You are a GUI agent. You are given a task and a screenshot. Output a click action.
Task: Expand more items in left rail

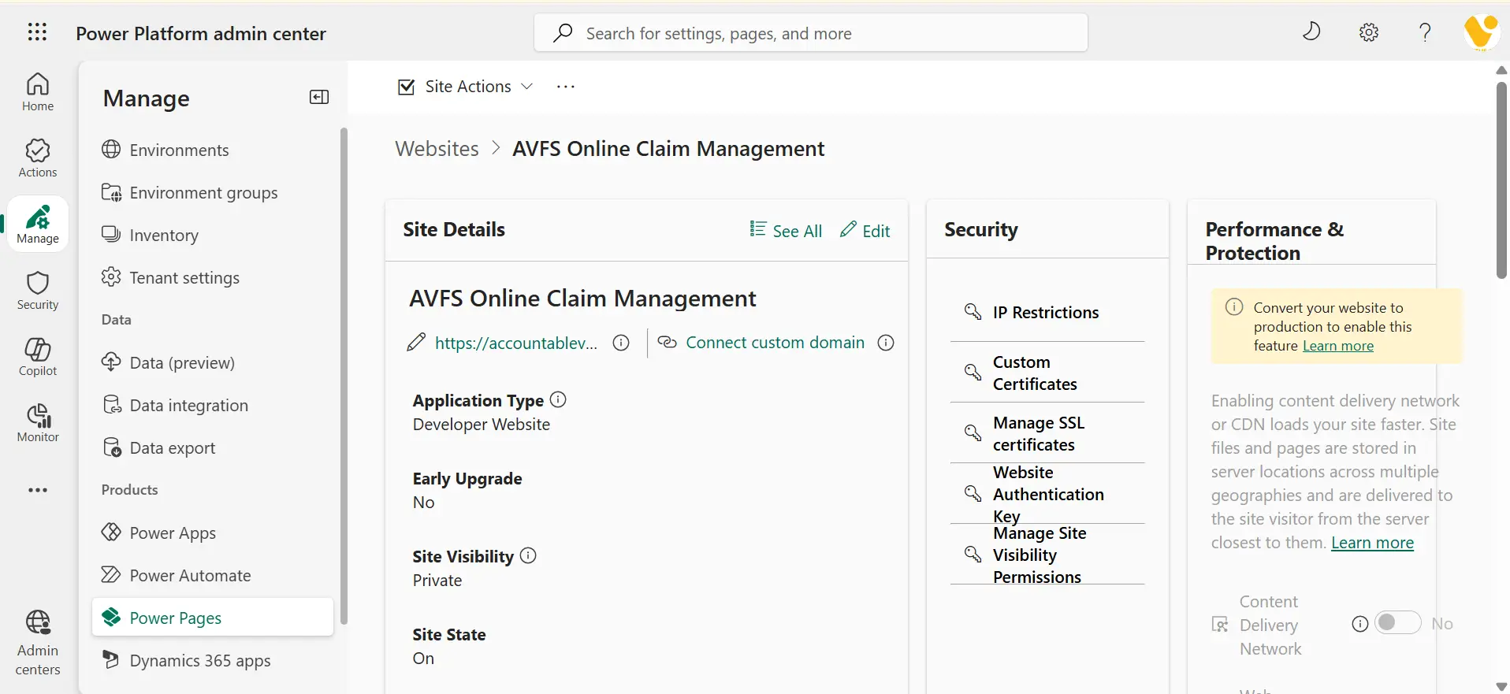click(38, 490)
